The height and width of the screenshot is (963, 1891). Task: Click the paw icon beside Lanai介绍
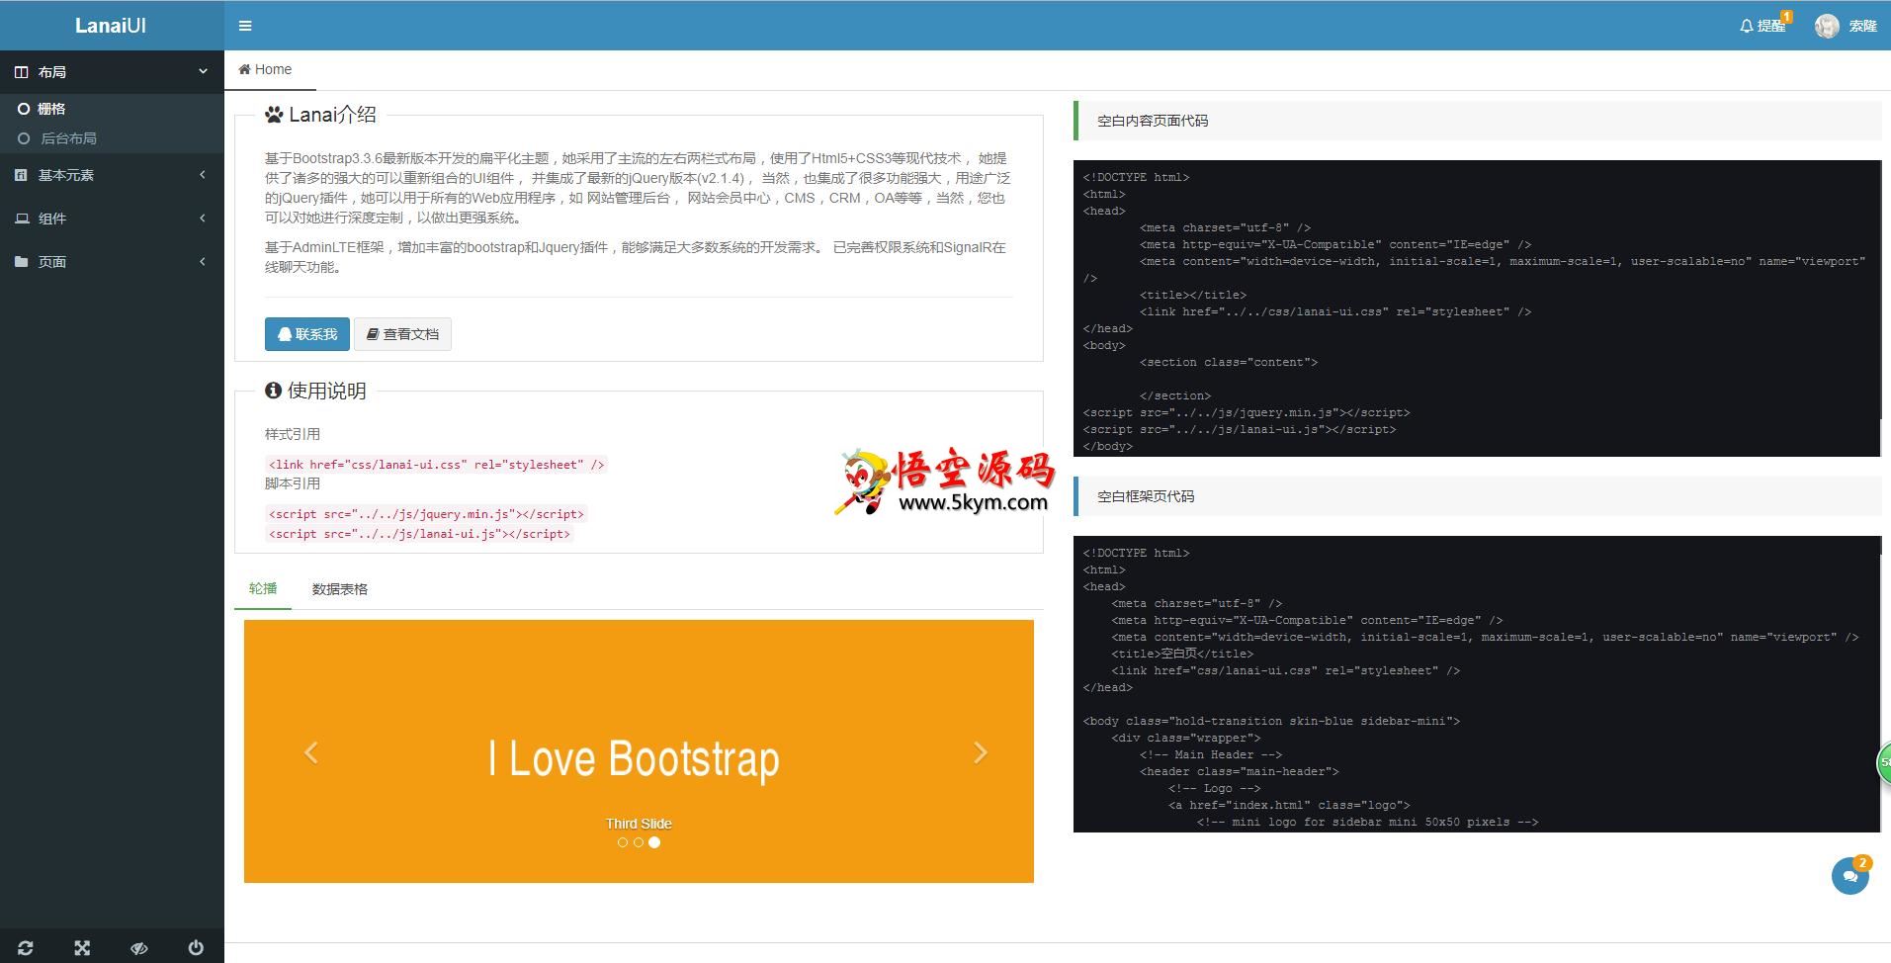pyautogui.click(x=274, y=115)
